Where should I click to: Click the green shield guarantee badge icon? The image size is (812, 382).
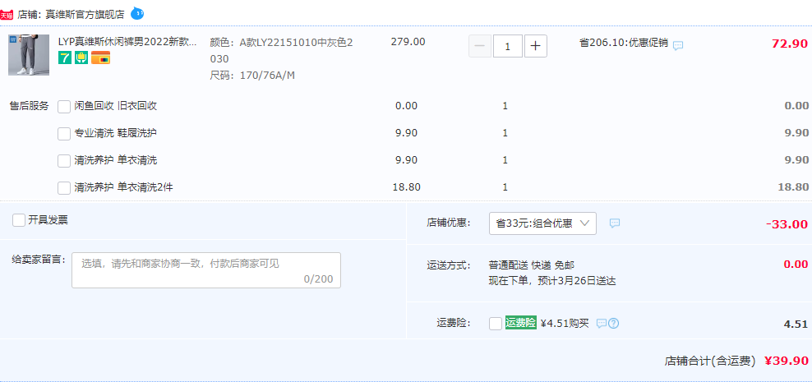click(x=81, y=58)
